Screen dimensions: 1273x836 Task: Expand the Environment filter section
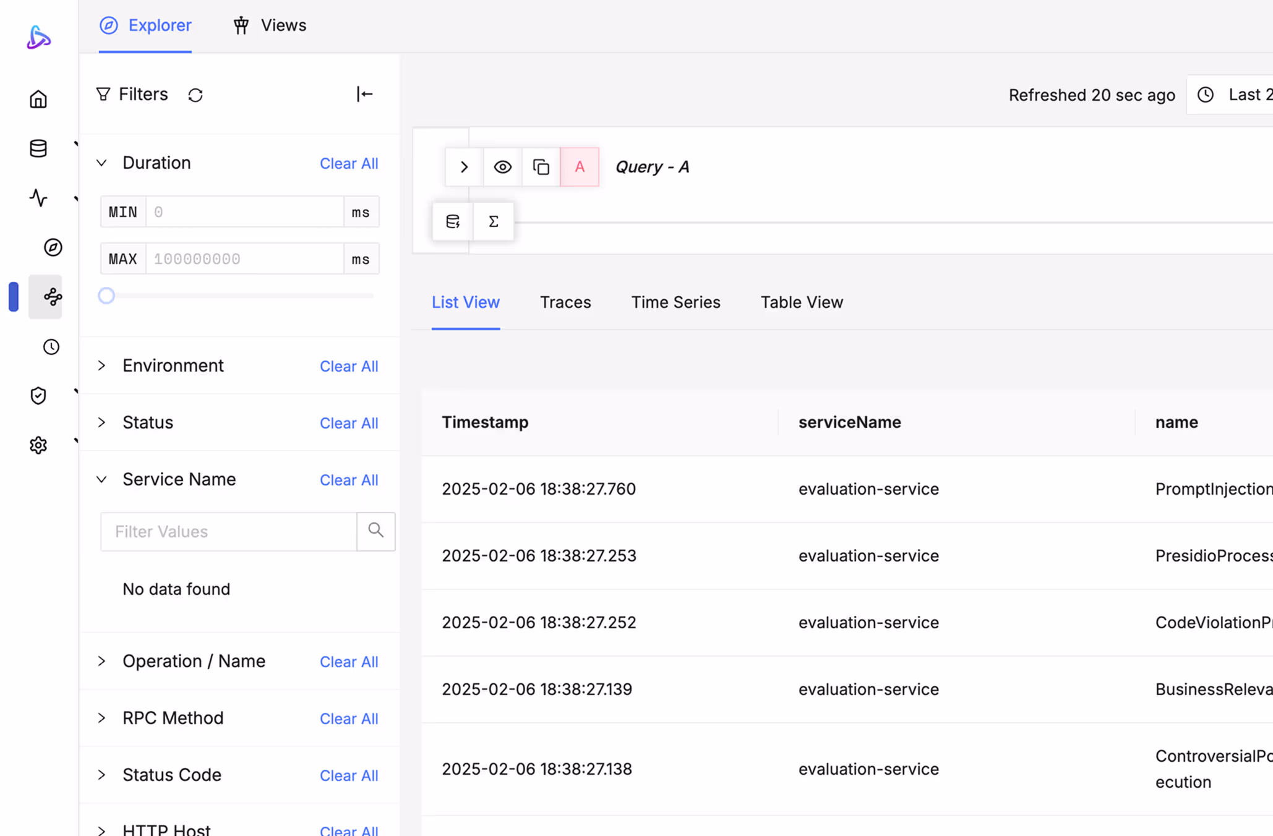pos(102,366)
